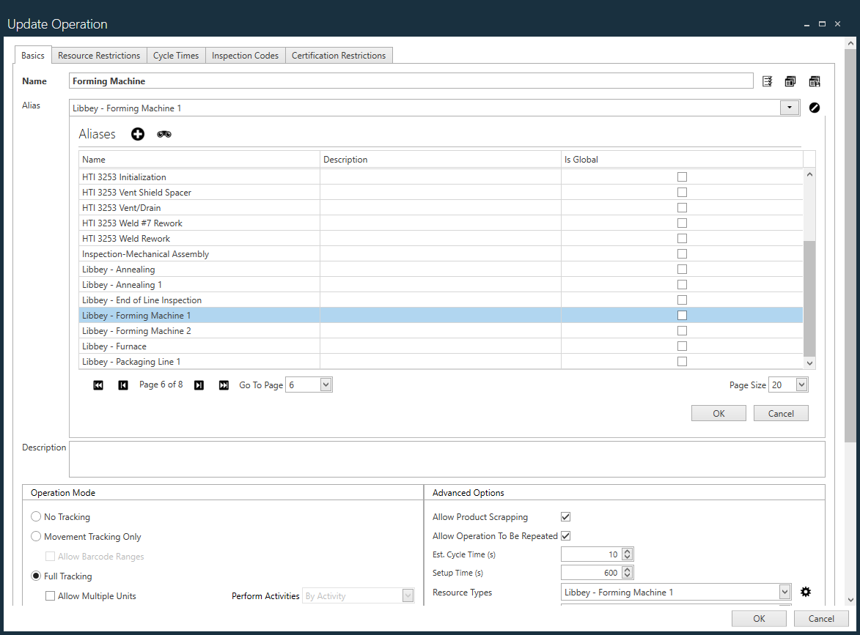Click the checklist icon beside the Name field

767,81
